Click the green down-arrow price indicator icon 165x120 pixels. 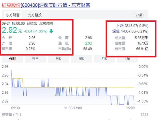coord(51,31)
